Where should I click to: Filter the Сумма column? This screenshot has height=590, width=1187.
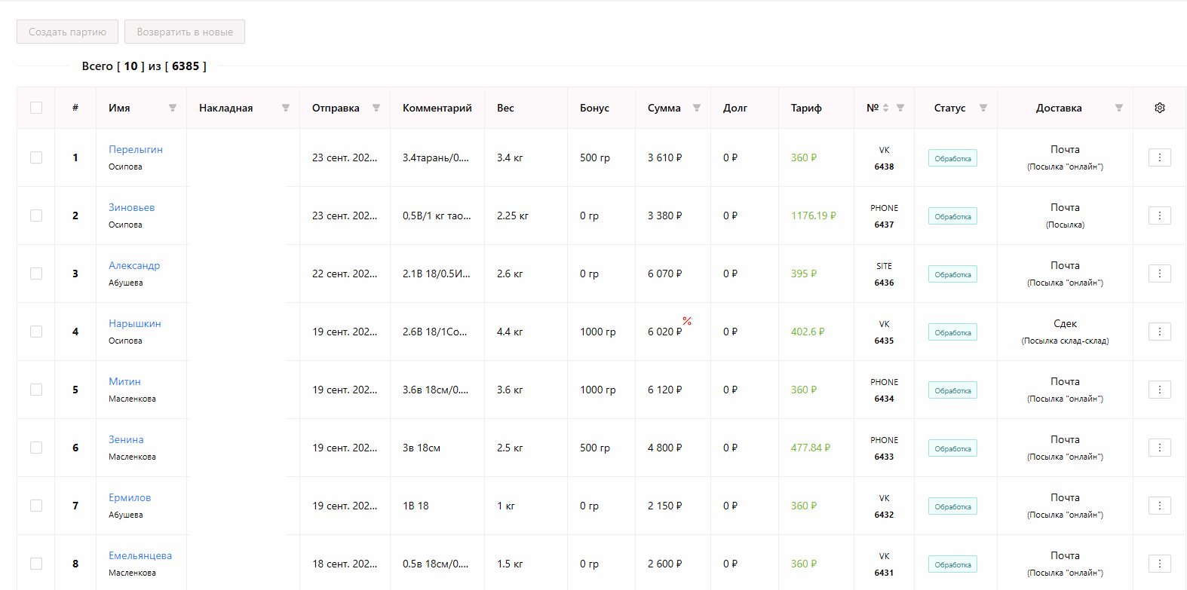(697, 108)
